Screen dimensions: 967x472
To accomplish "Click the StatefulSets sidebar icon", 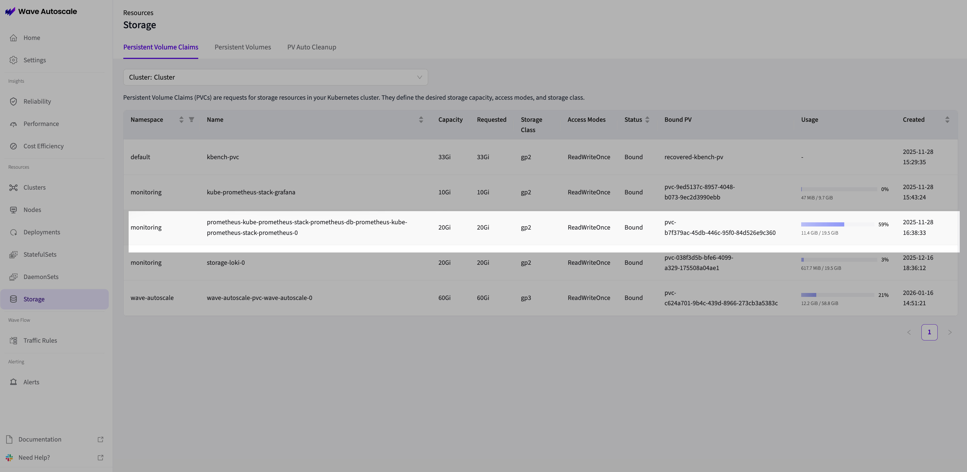I will tap(13, 254).
